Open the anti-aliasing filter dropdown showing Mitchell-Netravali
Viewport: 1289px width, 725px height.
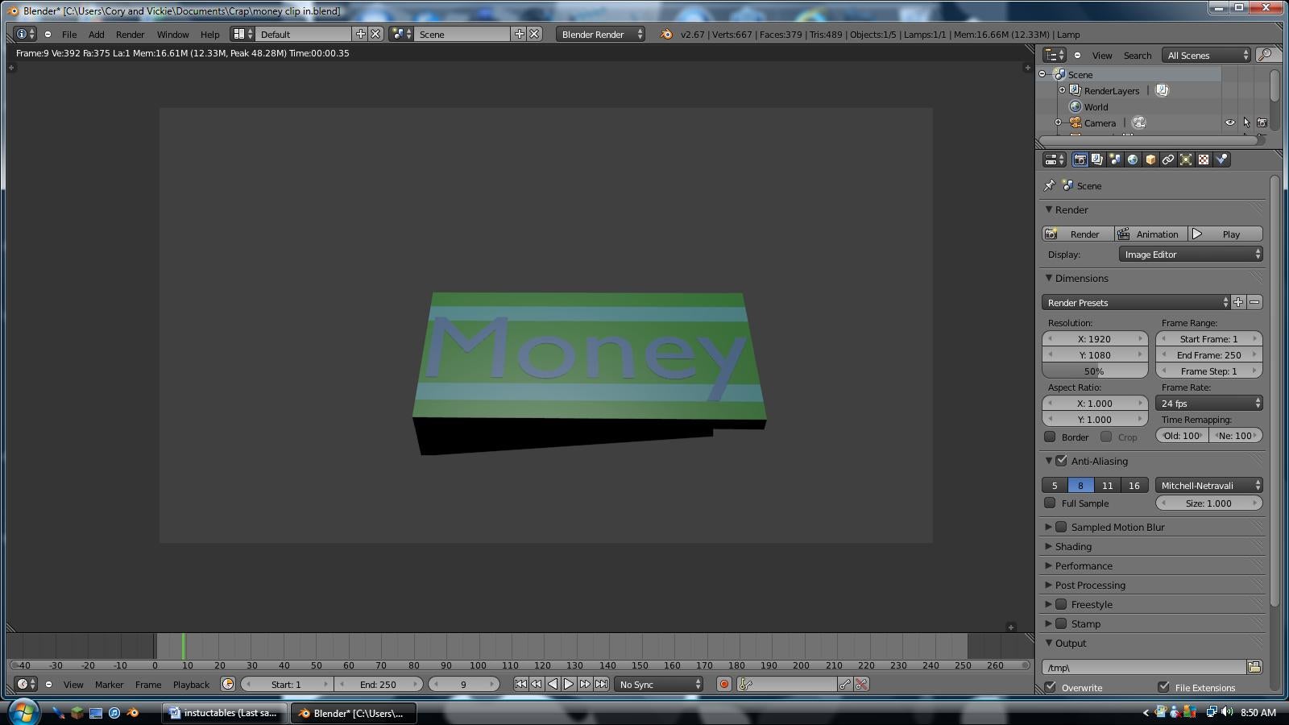[1209, 485]
